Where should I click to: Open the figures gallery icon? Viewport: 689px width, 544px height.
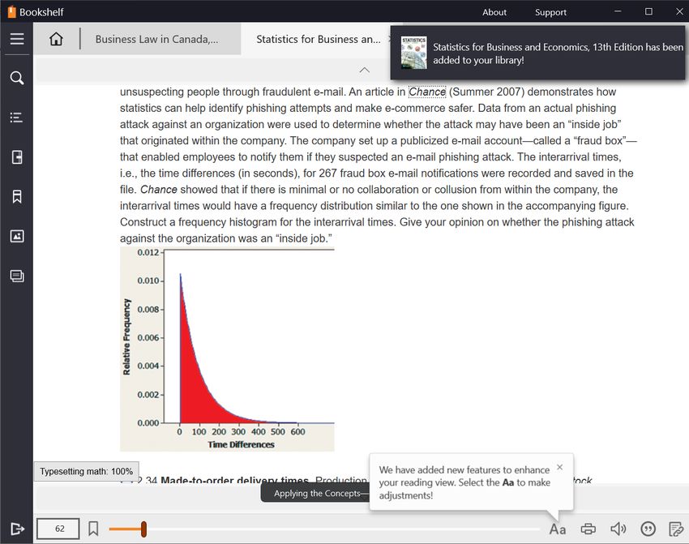17,236
